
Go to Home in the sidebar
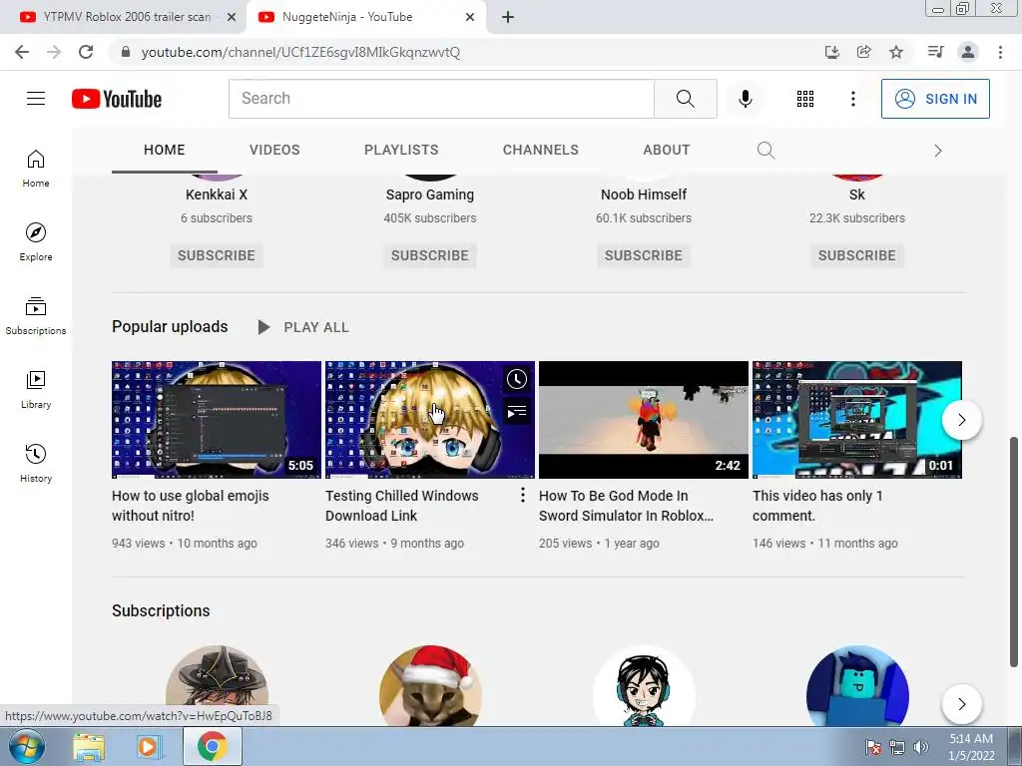(x=36, y=169)
